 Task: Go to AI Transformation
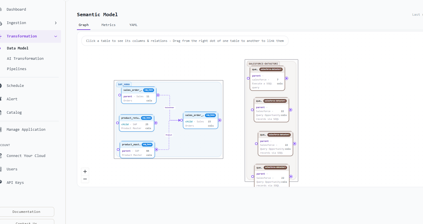(25, 58)
